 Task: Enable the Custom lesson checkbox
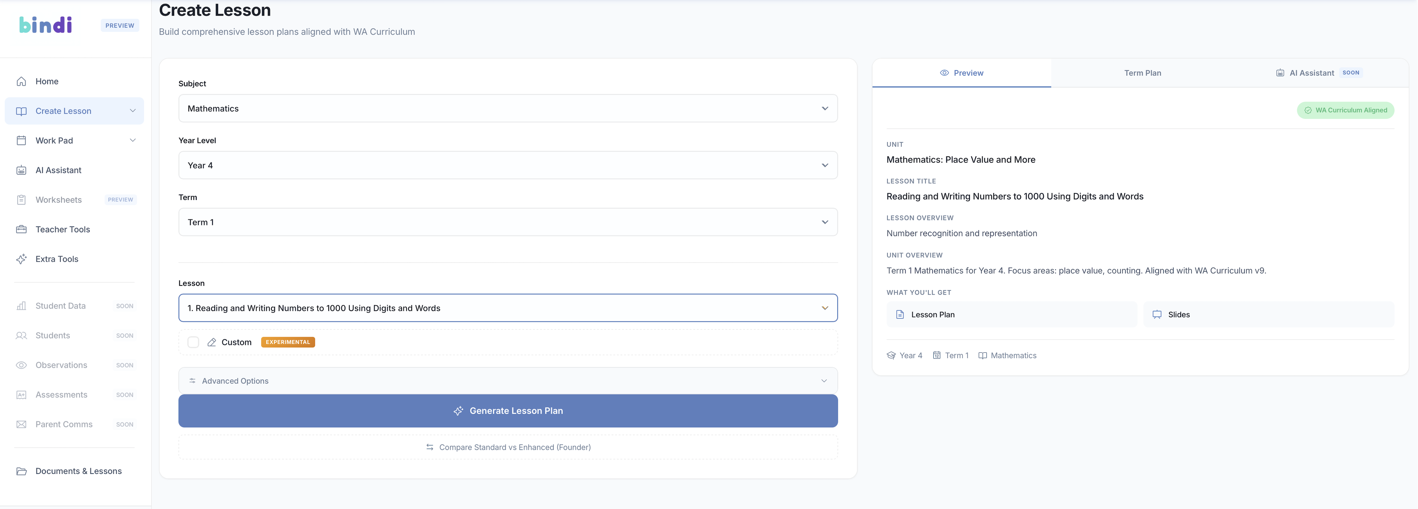[193, 342]
